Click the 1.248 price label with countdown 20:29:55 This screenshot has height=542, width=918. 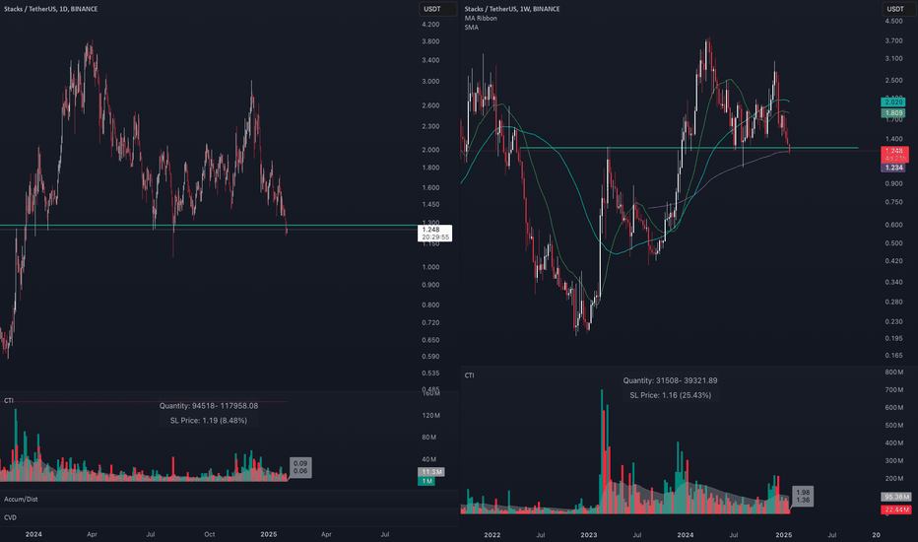coord(435,234)
